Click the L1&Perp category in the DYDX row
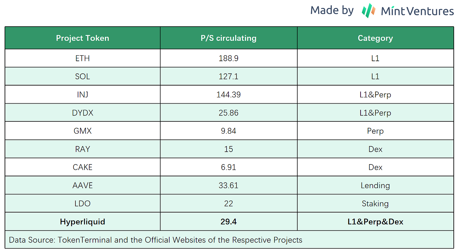Image resolution: width=461 pixels, height=251 pixels. [x=375, y=113]
